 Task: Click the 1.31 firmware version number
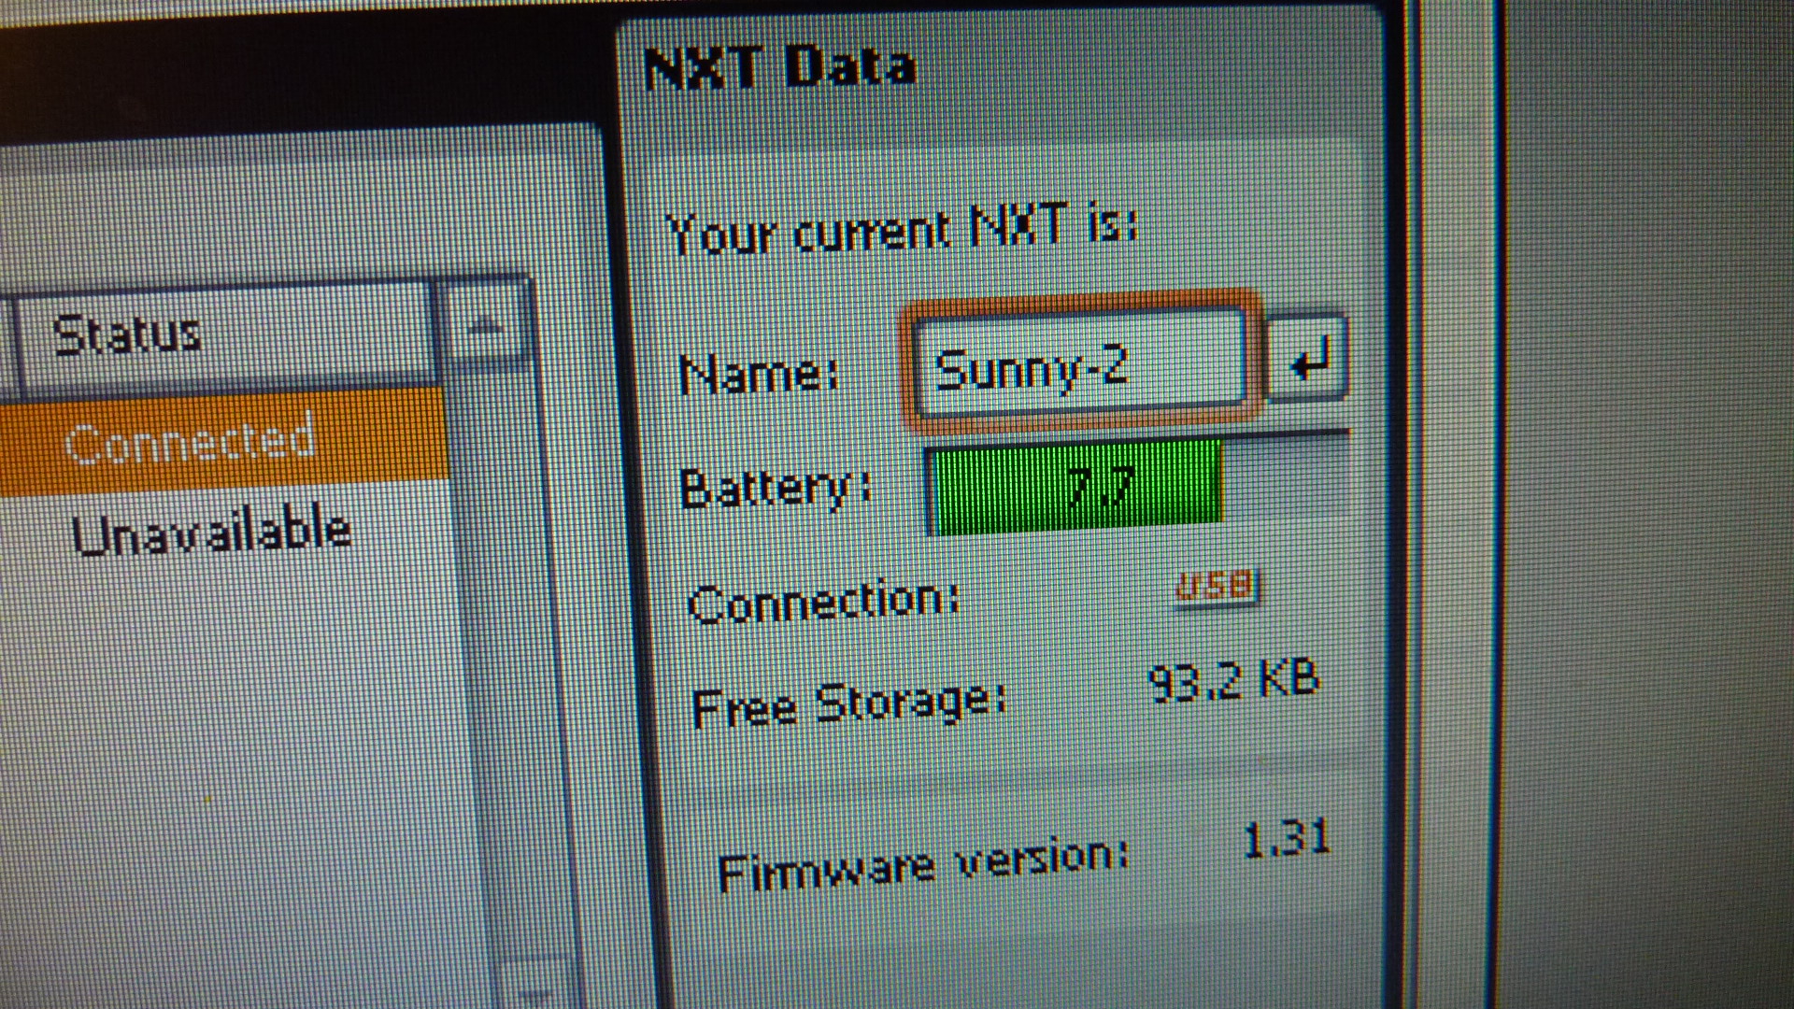click(1286, 838)
